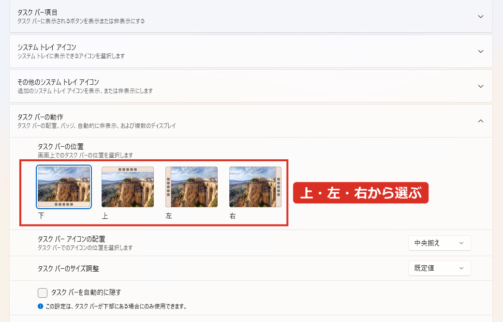Click the 上 label under second thumbnail
Viewport: 503px width, 322px height.
click(105, 216)
